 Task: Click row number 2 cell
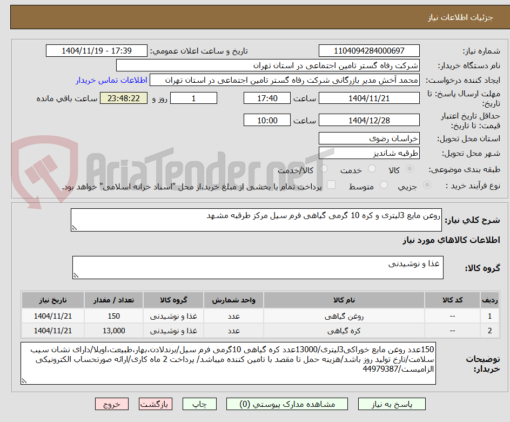(x=490, y=331)
